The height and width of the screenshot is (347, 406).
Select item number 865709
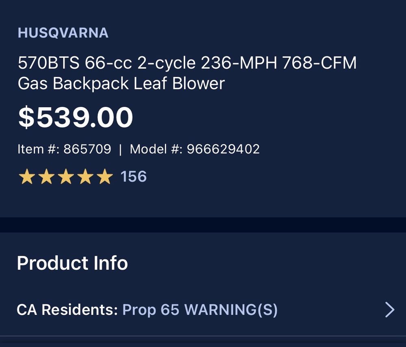point(87,149)
